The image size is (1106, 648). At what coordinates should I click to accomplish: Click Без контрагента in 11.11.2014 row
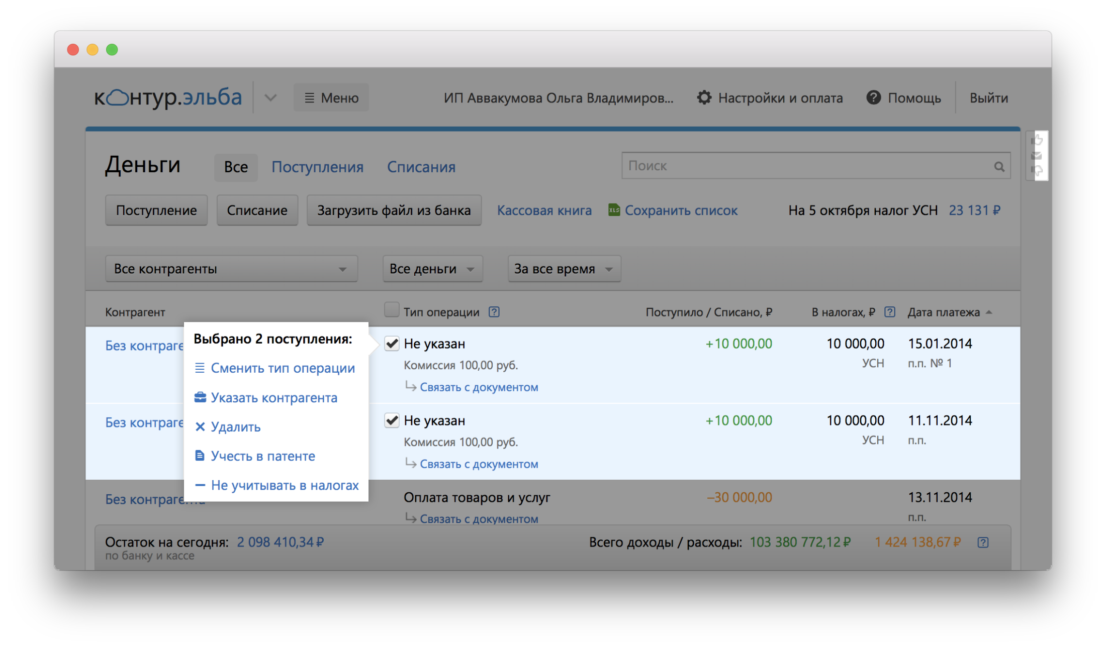144,423
